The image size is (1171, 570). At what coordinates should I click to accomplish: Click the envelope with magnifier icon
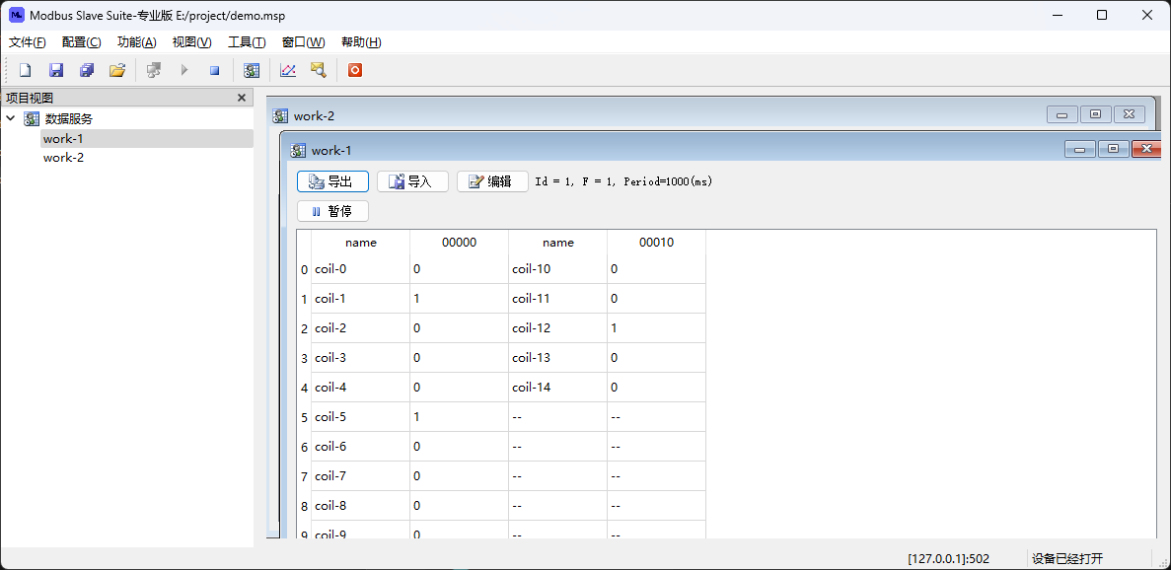click(x=318, y=70)
